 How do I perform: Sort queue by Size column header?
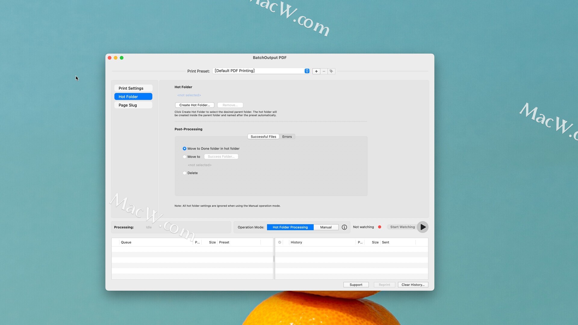tap(210, 242)
